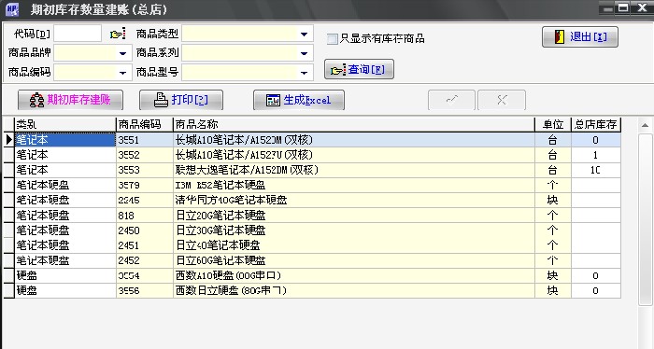Select 联想大逸笔记本 product name cell
This screenshot has width=654, height=349.
pos(354,170)
